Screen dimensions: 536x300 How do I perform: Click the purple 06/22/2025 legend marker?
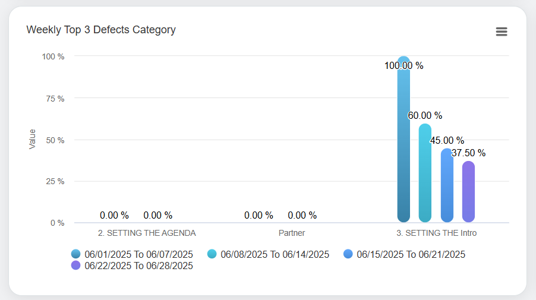pos(75,266)
